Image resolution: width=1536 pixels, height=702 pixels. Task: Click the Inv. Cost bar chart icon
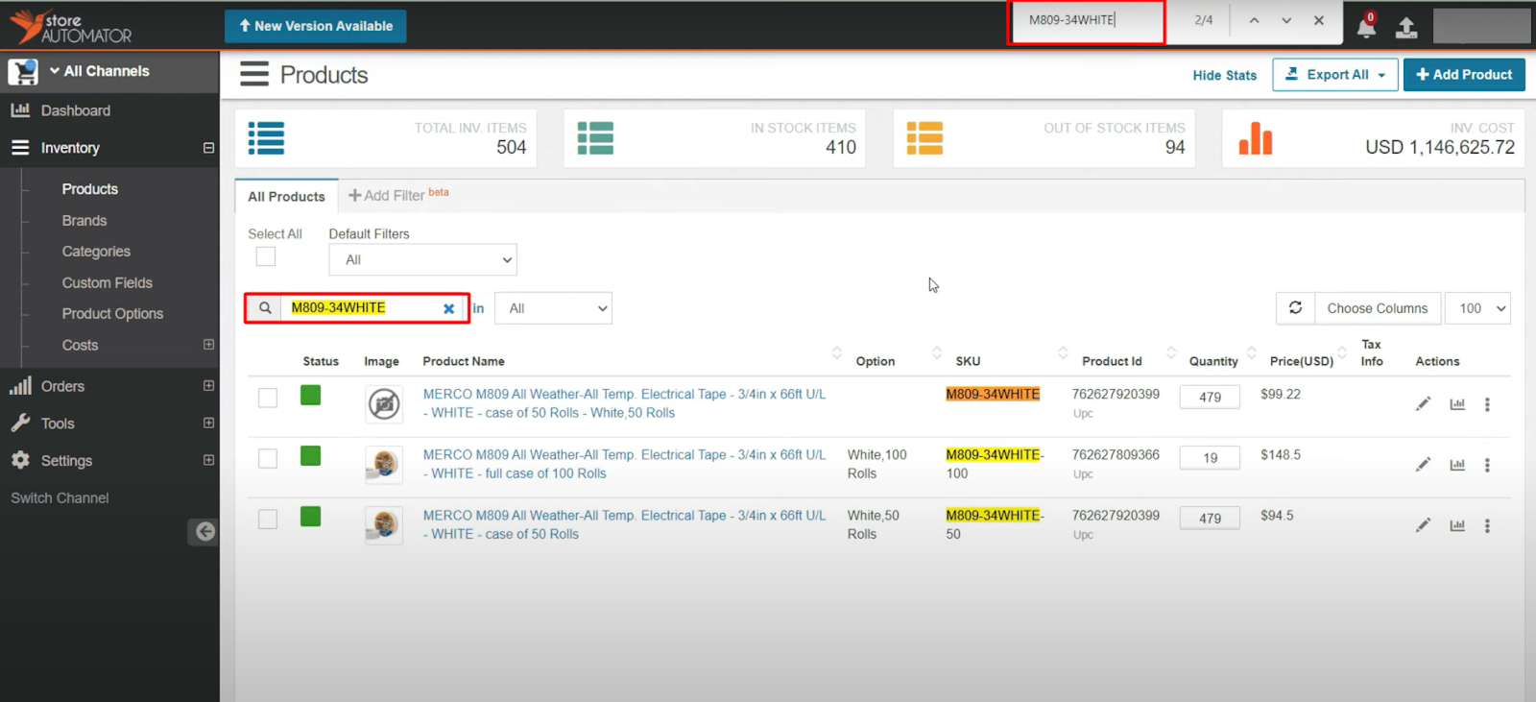(1255, 138)
